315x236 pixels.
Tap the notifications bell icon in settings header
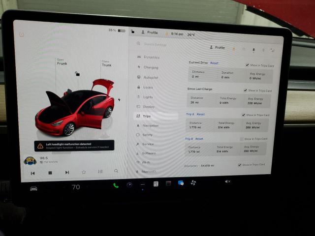point(253,50)
